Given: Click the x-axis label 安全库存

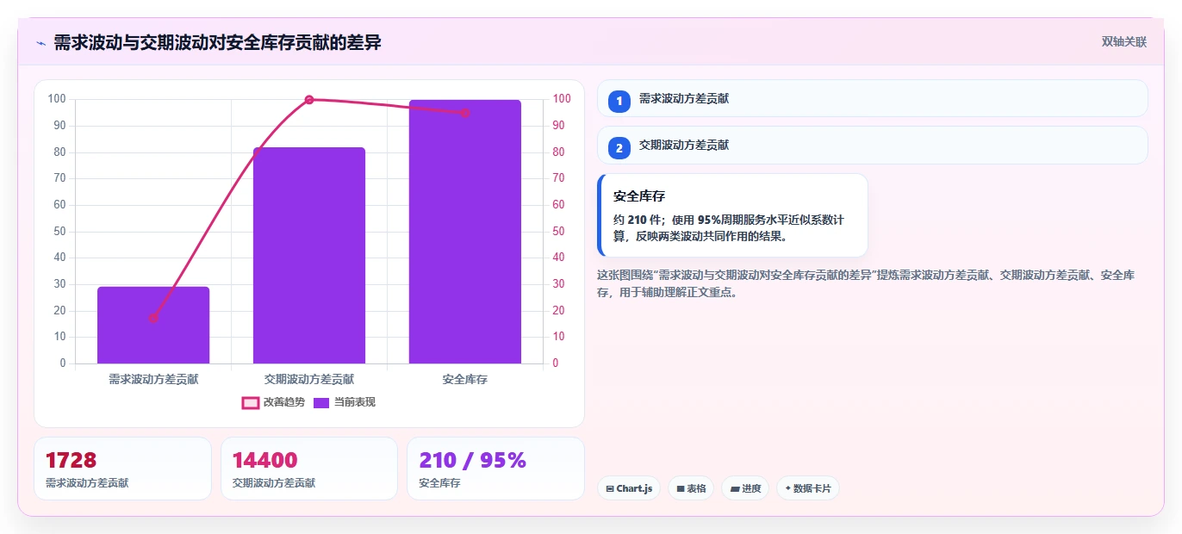Looking at the screenshot, I should point(465,379).
